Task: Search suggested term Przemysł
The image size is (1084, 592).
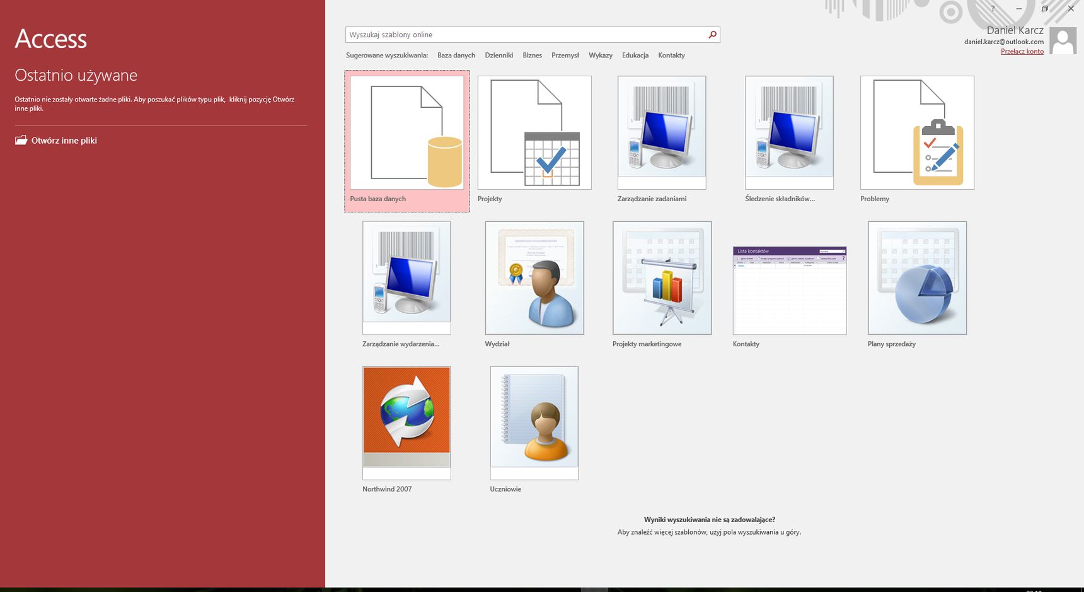Action: (565, 55)
